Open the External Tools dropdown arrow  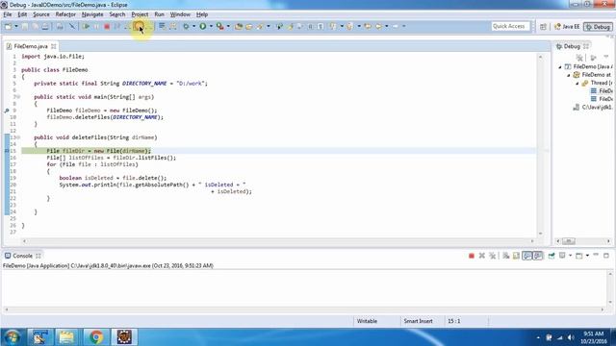click(228, 26)
